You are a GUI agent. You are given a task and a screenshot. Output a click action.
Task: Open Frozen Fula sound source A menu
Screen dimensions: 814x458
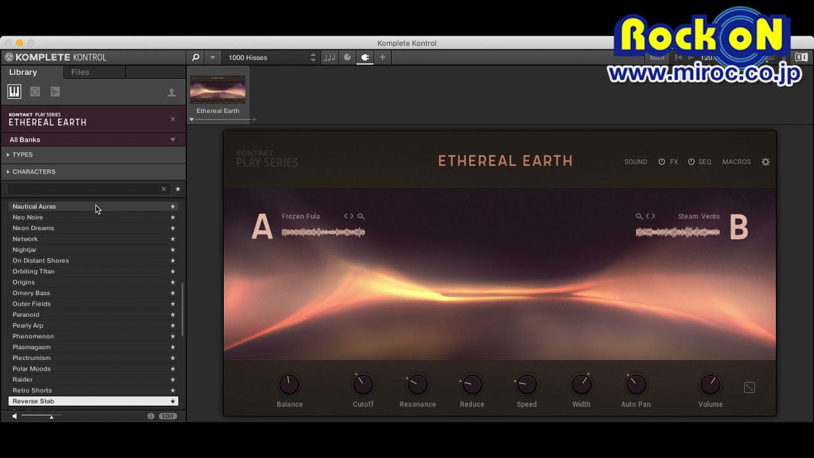pyautogui.click(x=301, y=216)
